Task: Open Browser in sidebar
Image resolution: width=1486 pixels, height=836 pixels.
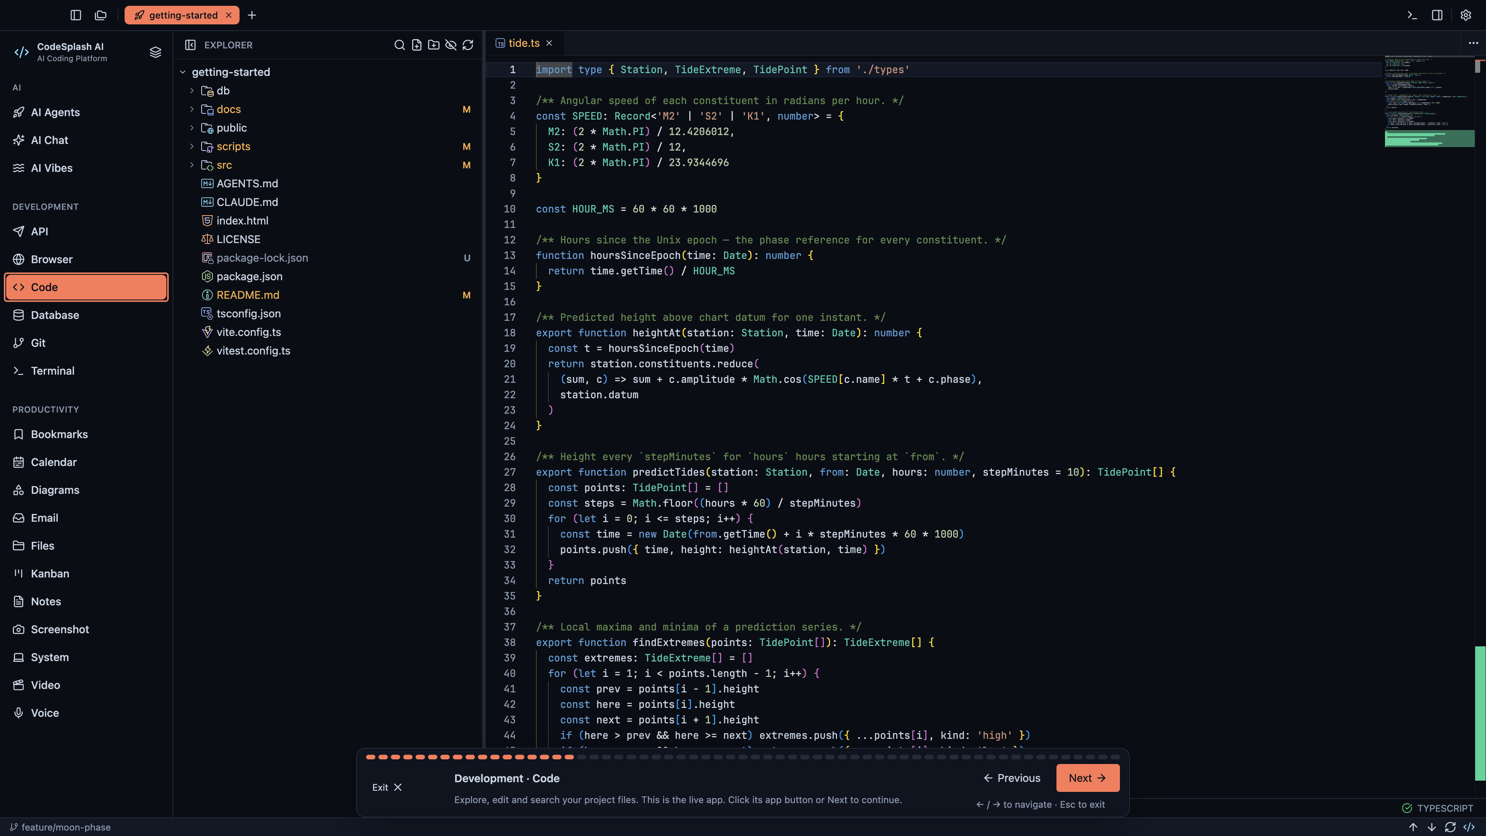Action: coord(87,259)
